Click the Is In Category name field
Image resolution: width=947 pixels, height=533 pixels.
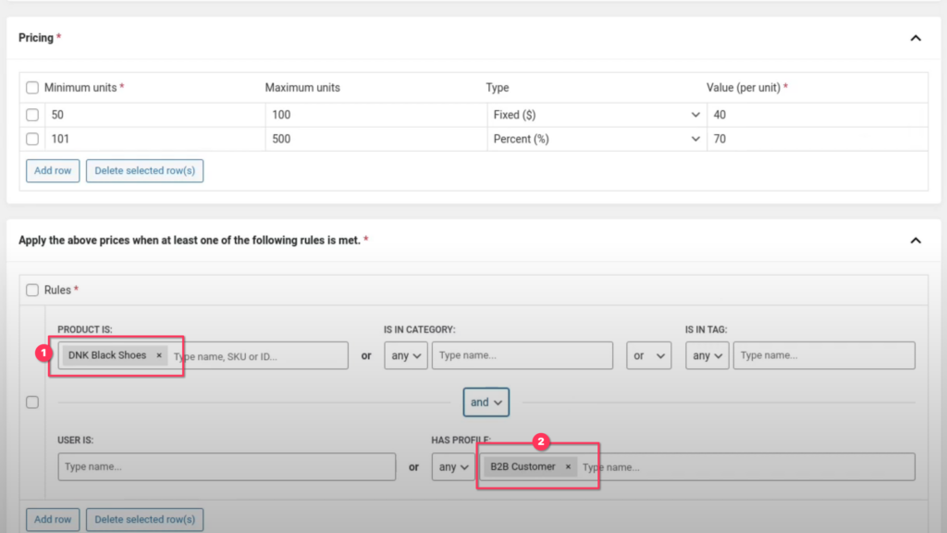pos(522,355)
